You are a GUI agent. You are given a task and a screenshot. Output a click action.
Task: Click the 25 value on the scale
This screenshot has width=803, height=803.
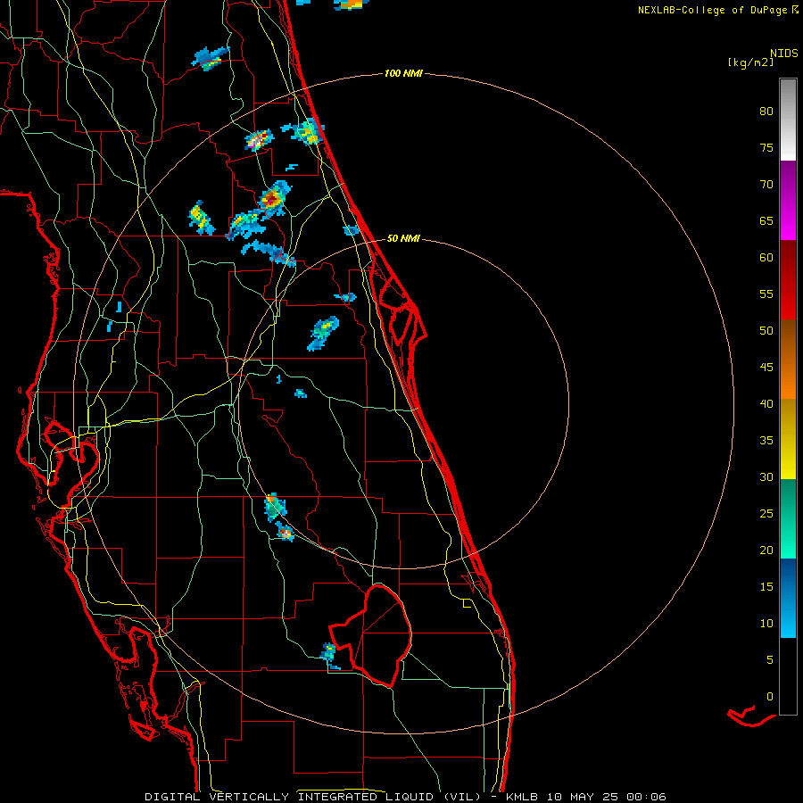tap(766, 514)
